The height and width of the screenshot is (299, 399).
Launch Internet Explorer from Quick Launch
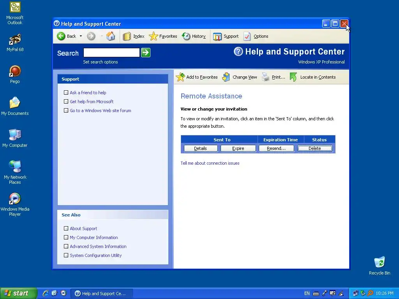(x=46, y=293)
